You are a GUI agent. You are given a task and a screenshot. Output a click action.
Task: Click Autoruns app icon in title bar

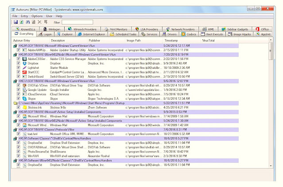[x=13, y=10]
